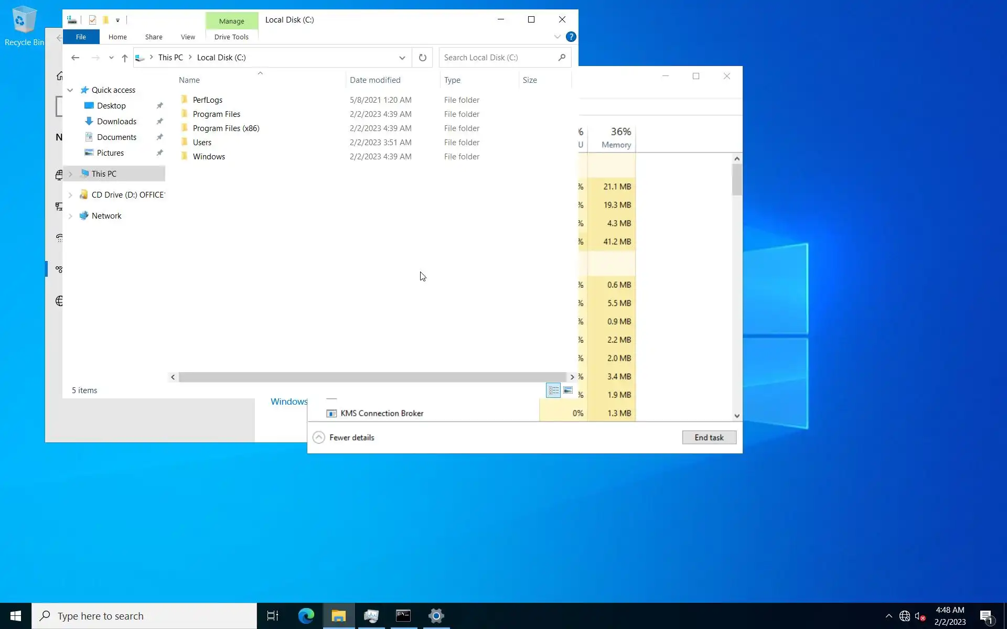
Task: Open the View ribbon tab
Action: [188, 37]
